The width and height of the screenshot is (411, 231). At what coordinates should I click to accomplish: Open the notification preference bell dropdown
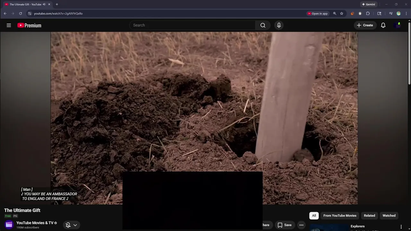point(71,225)
